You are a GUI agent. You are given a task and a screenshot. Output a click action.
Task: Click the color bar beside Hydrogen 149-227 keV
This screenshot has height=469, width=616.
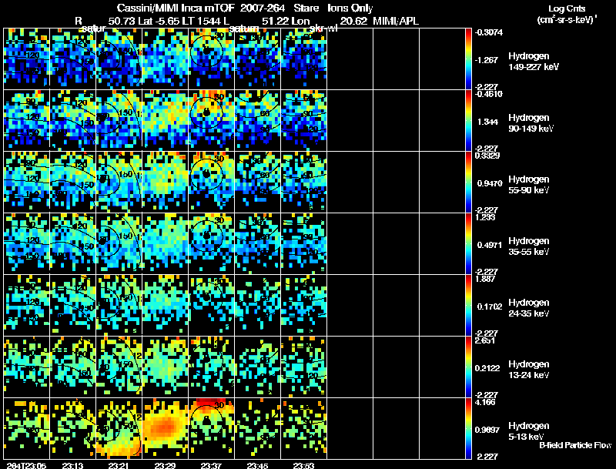click(468, 59)
